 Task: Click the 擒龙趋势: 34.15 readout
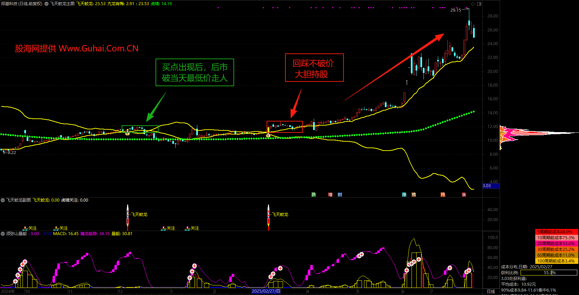coord(95,234)
